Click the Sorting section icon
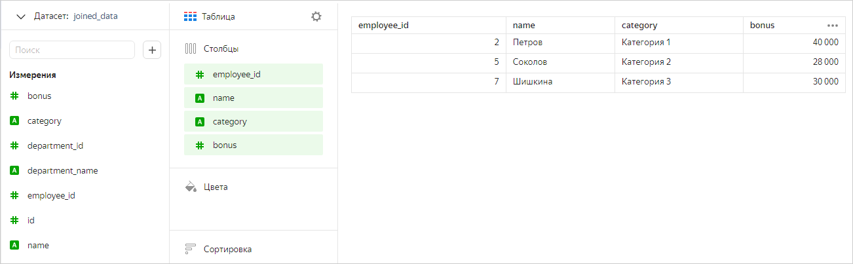 point(191,249)
